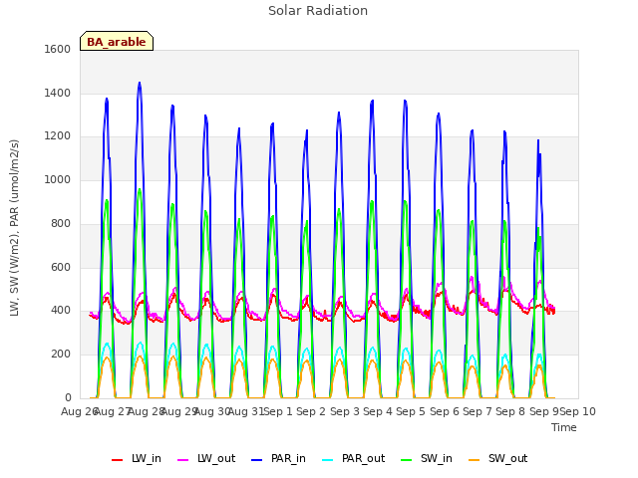Click the blue PAR_in legend swatch
Viewport: 638px width, 478px height.
tap(257, 460)
